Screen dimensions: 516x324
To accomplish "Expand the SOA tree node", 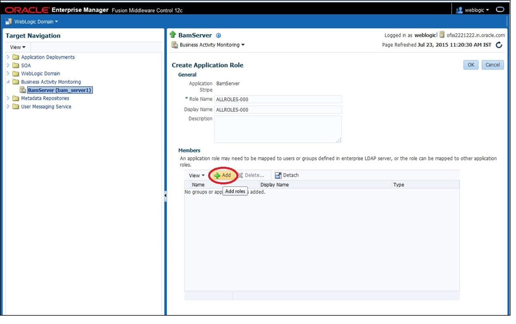I will click(x=8, y=65).
